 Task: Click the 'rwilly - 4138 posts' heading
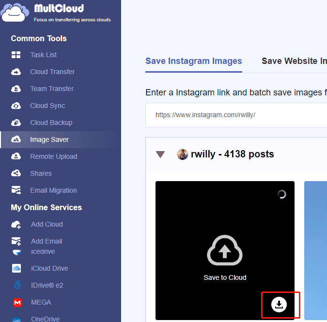[x=233, y=154]
